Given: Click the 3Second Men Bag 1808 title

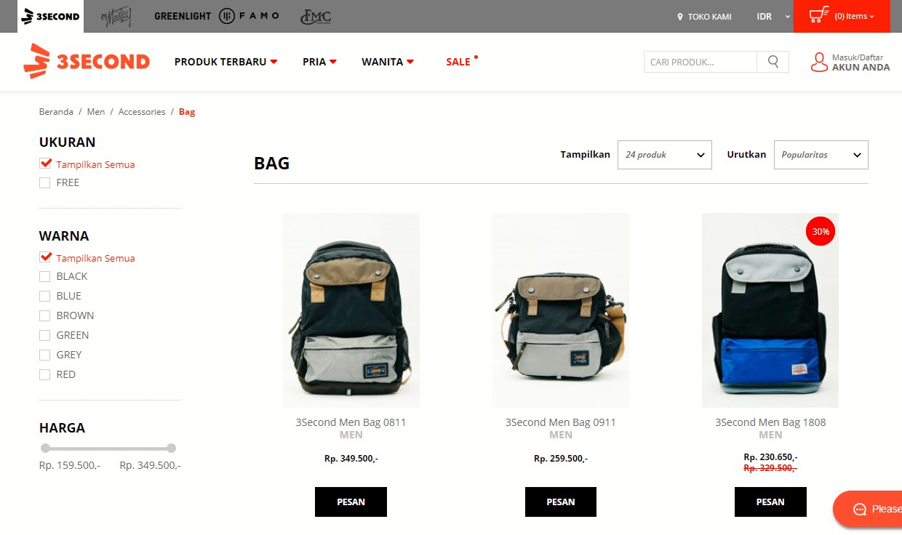Looking at the screenshot, I should tap(770, 422).
